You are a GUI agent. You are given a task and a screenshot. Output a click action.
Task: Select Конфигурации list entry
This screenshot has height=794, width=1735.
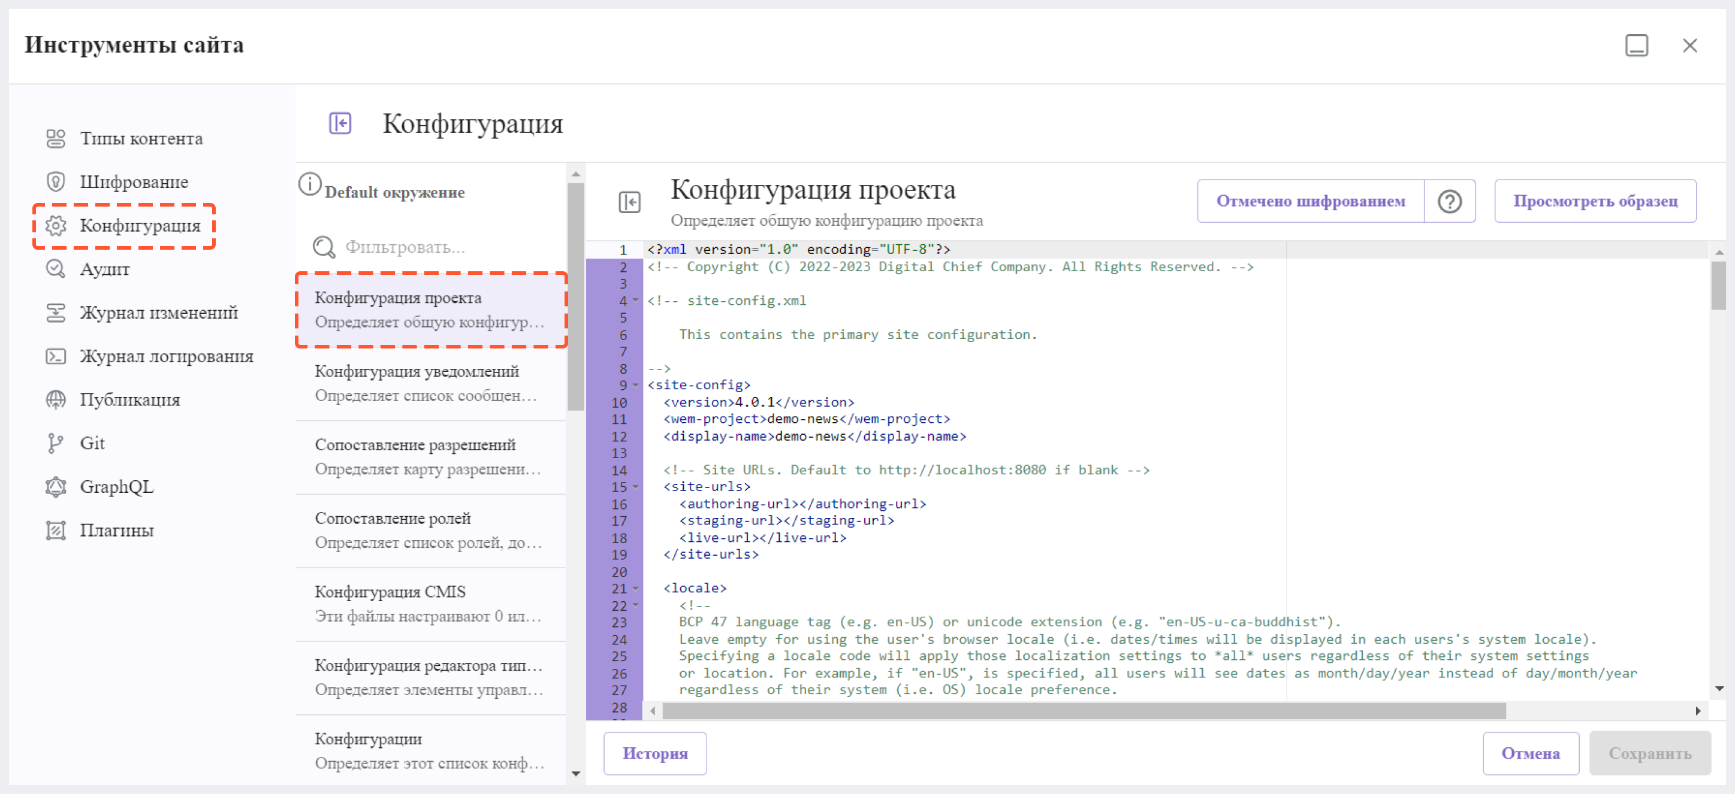(431, 751)
